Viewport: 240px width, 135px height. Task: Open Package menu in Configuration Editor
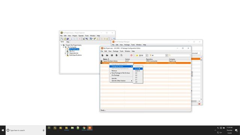(115, 51)
